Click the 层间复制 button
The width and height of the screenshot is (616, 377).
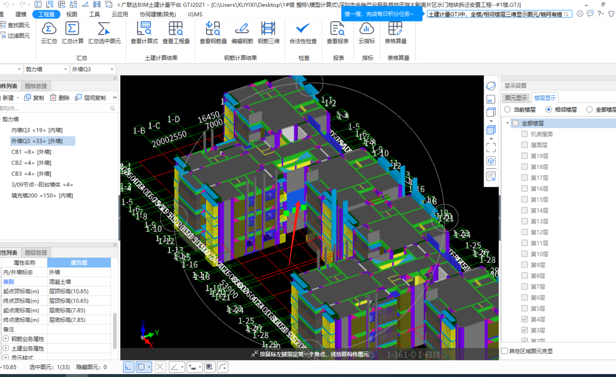tap(90, 98)
